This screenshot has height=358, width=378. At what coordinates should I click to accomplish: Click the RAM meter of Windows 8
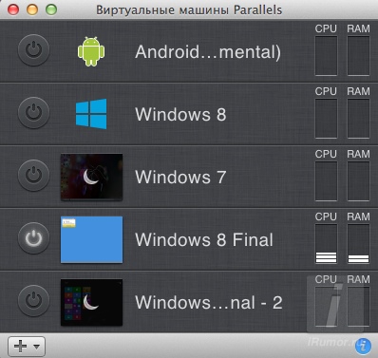(358, 119)
